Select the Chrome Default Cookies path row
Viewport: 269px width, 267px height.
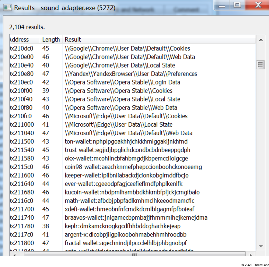[127, 48]
